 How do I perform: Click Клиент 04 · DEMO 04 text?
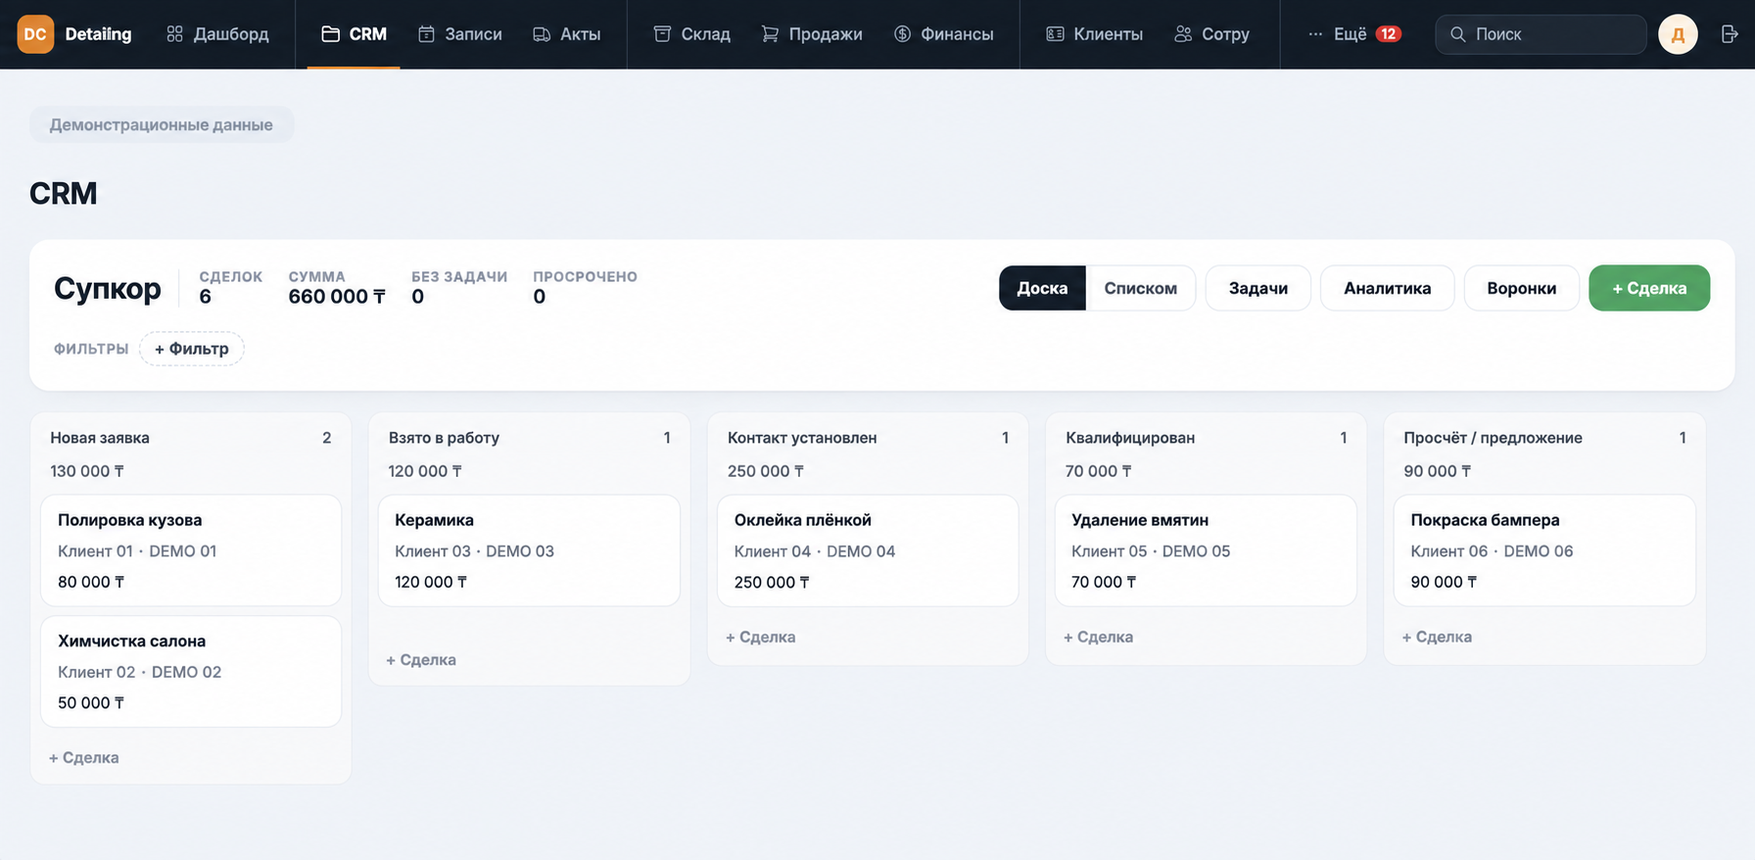click(x=815, y=551)
